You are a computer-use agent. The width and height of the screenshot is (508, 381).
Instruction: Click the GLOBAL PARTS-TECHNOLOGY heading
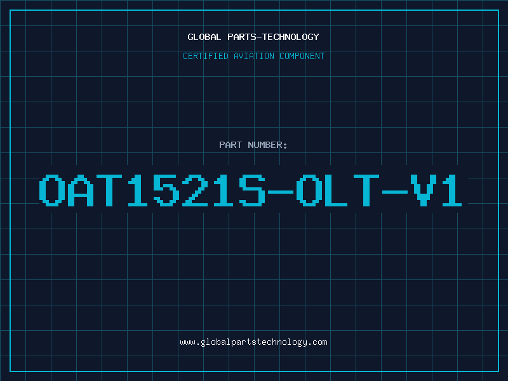coord(253,37)
